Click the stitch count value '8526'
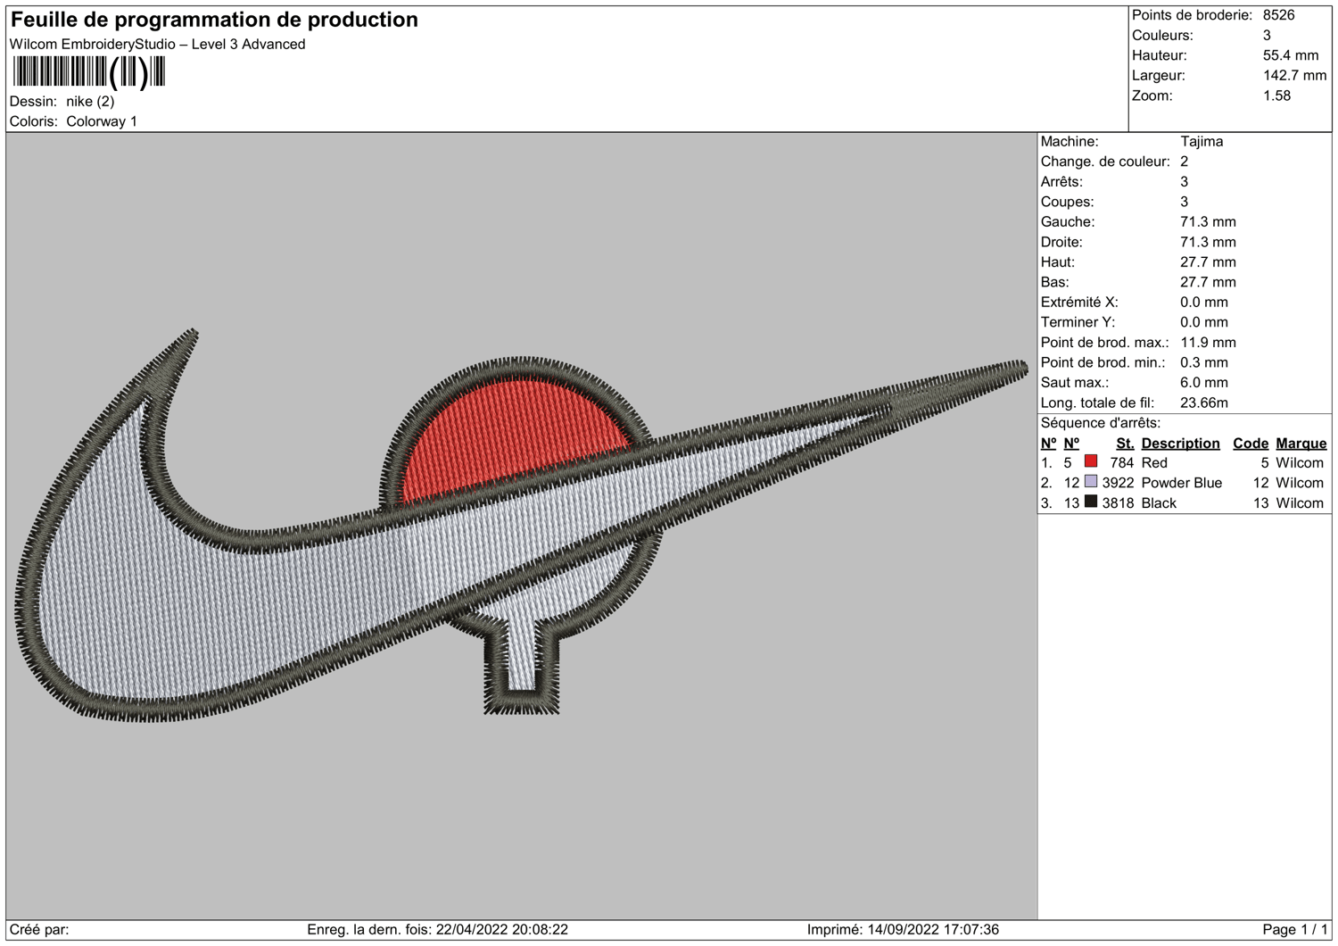 pos(1279,15)
